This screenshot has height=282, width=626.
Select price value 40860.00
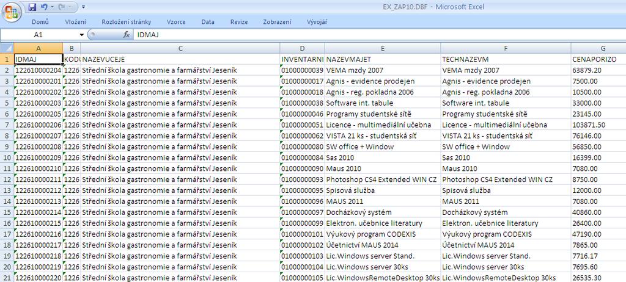point(598,212)
